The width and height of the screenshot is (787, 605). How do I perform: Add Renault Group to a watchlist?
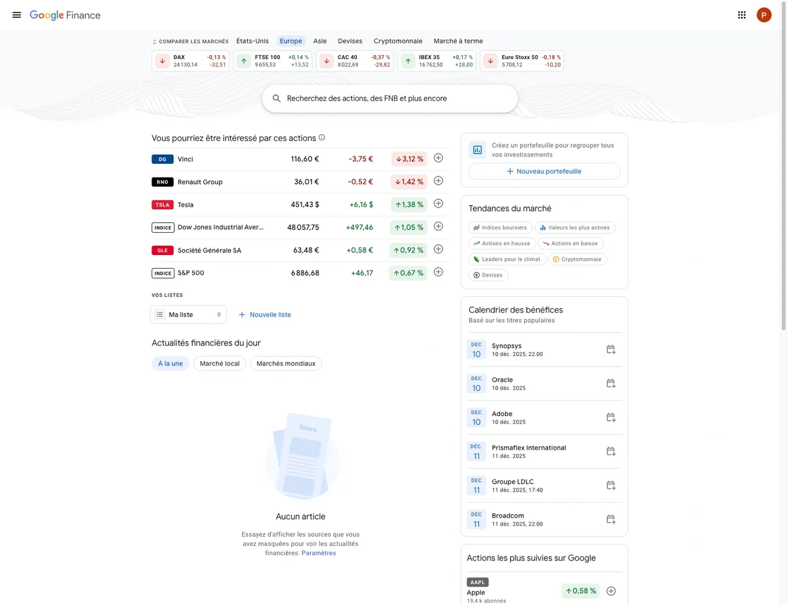(439, 181)
